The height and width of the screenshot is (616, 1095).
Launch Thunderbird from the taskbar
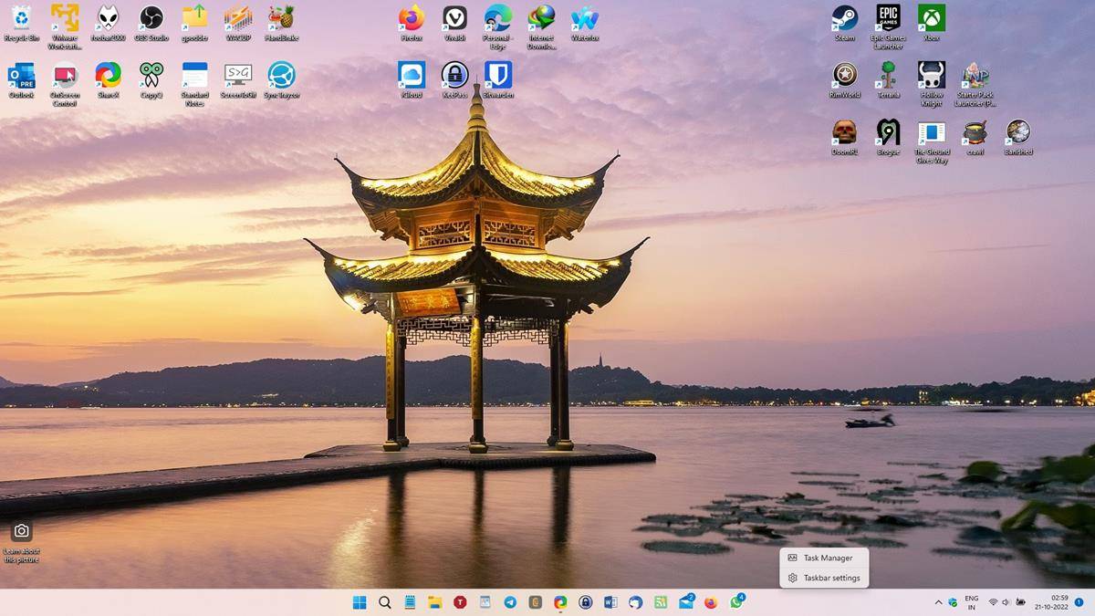[636, 602]
